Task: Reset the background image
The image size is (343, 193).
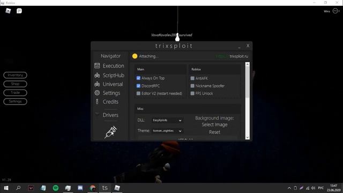Action: point(214,132)
